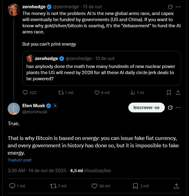Viewport: 189px width, 196px height.
Task: Repost Elon Musk's post
Action: [53, 186]
